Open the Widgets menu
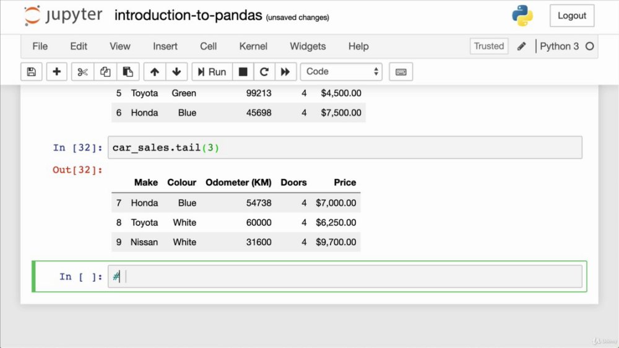Viewport: 619px width, 348px height. tap(308, 46)
